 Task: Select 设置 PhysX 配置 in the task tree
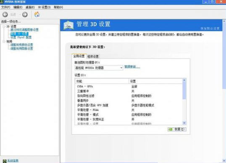[21, 37]
